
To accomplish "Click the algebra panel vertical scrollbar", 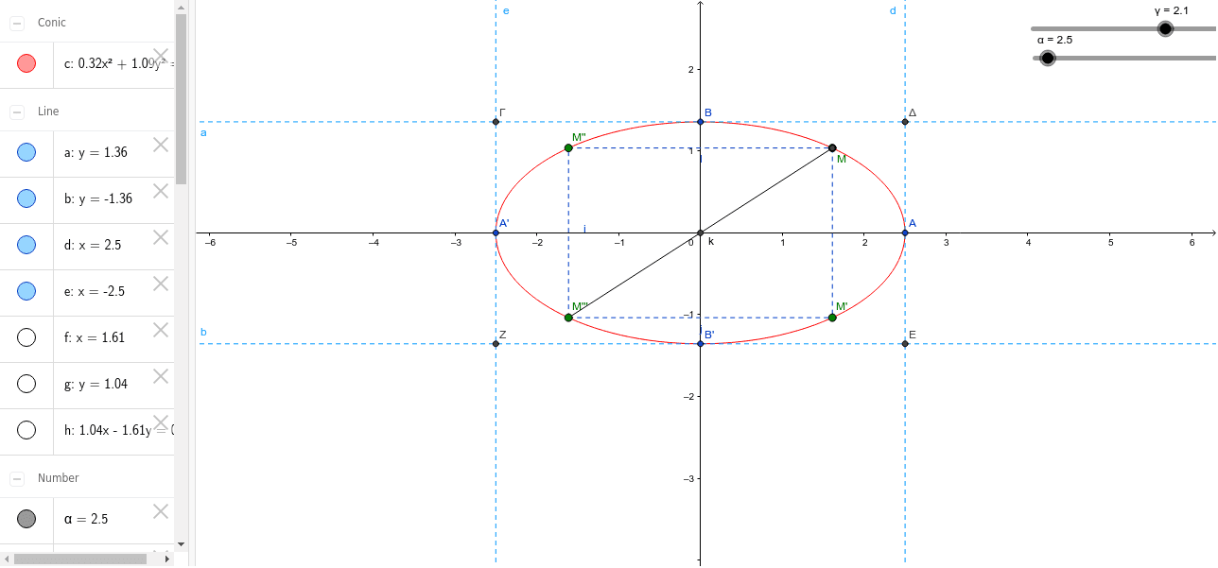I will [182, 98].
